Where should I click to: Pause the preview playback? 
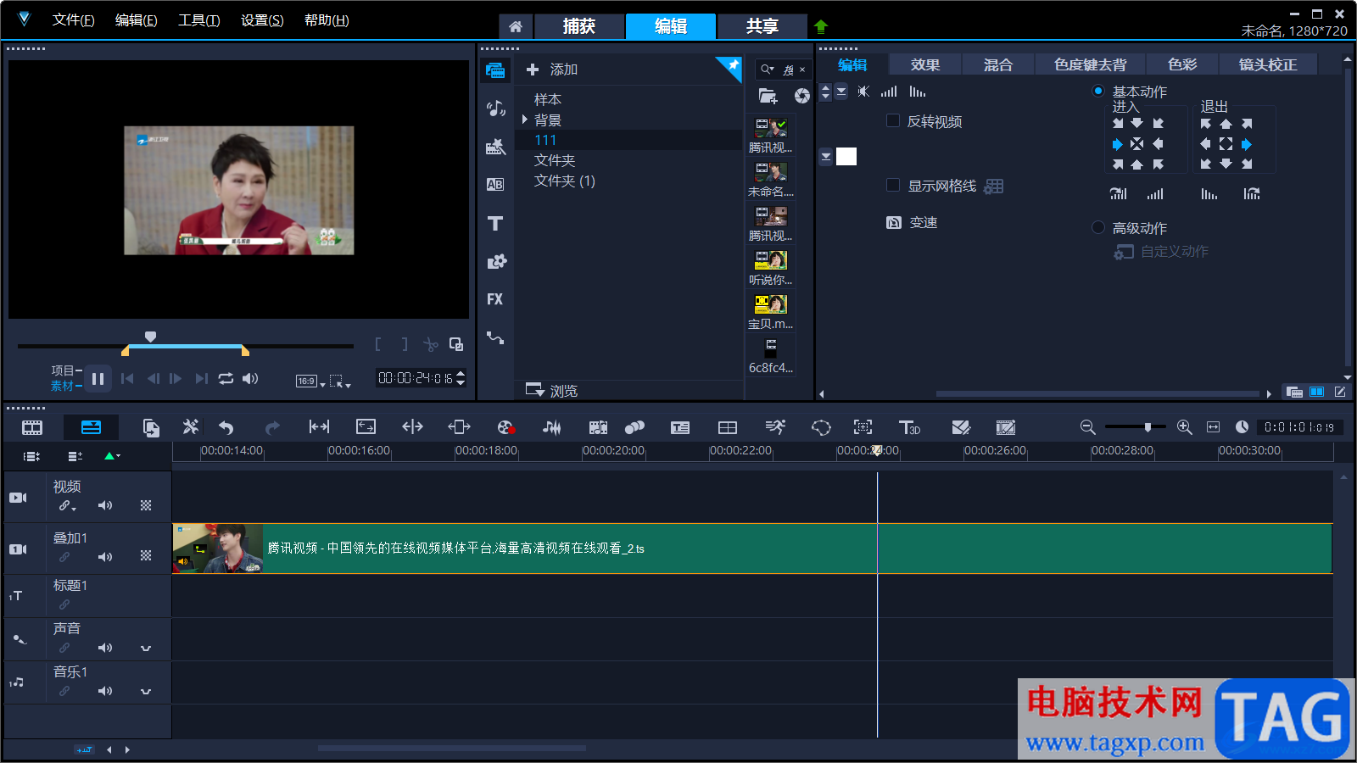coord(98,379)
